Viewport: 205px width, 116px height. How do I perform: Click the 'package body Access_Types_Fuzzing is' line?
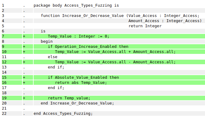pos(76,5)
